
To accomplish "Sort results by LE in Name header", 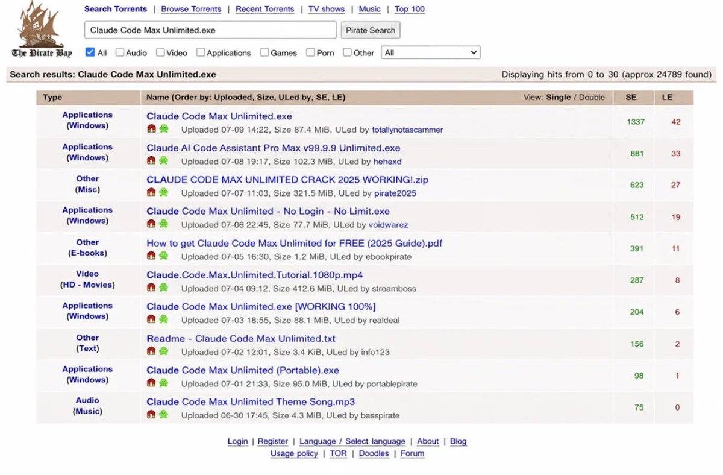I will (x=337, y=97).
